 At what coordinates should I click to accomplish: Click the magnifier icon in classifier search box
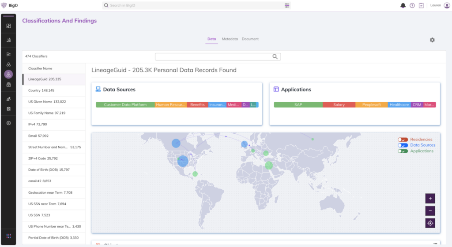click(275, 56)
